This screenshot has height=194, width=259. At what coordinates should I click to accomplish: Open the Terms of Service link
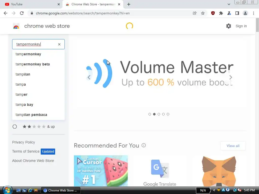click(26, 151)
